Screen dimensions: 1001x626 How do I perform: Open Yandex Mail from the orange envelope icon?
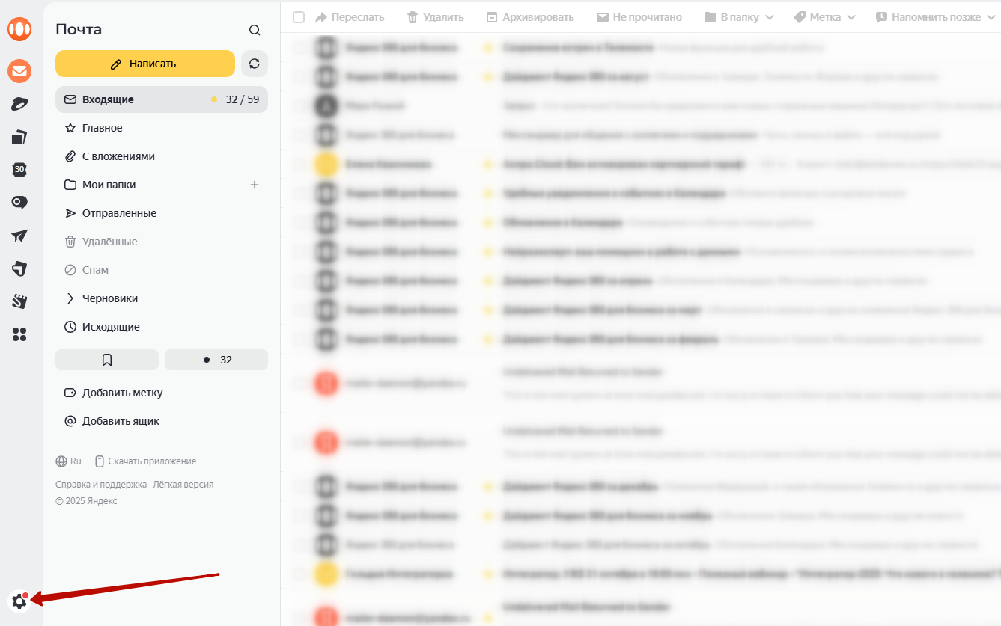coord(19,72)
